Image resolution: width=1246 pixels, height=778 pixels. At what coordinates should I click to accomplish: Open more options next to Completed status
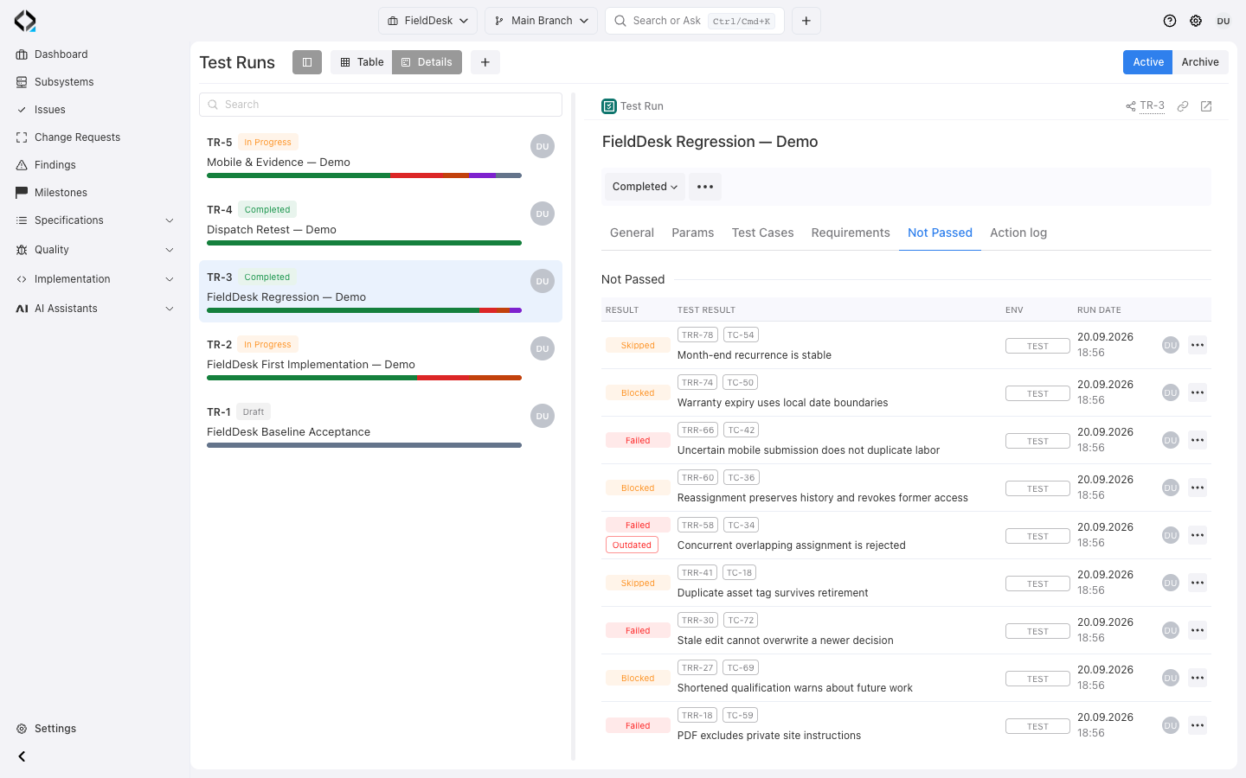(x=705, y=187)
